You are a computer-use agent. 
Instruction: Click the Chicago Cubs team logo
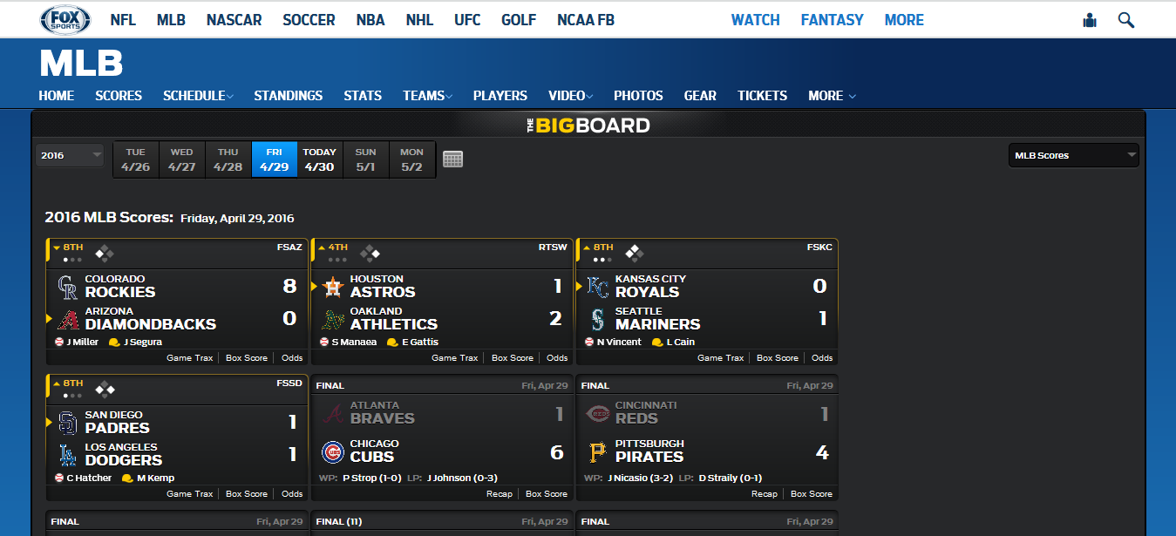(333, 451)
